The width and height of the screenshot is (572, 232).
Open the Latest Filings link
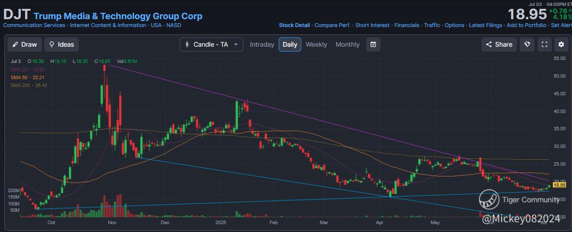tap(485, 25)
